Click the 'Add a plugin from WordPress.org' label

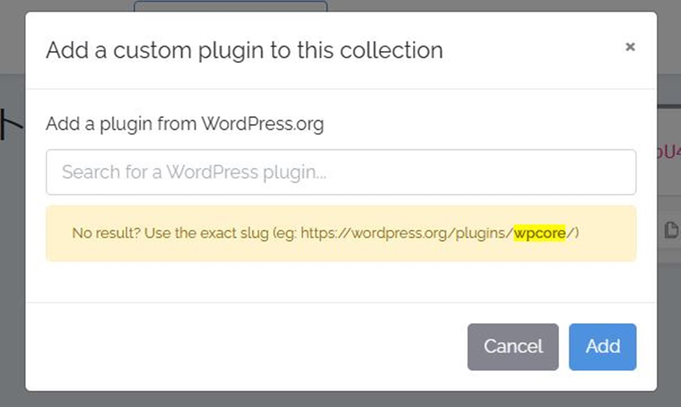(184, 124)
